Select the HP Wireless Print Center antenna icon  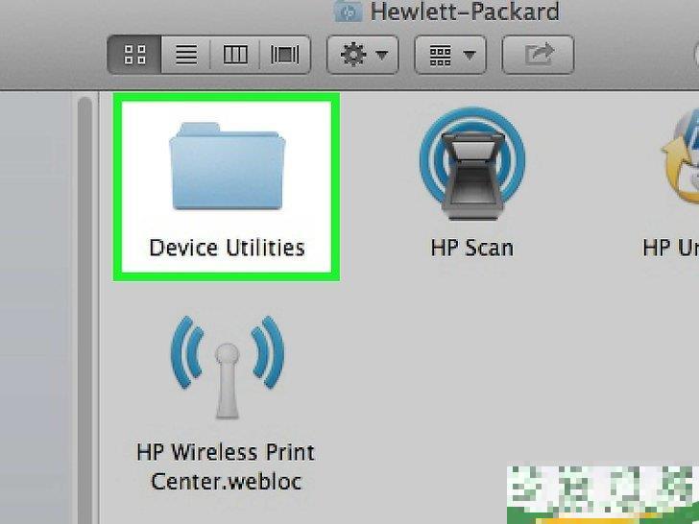click(x=227, y=368)
